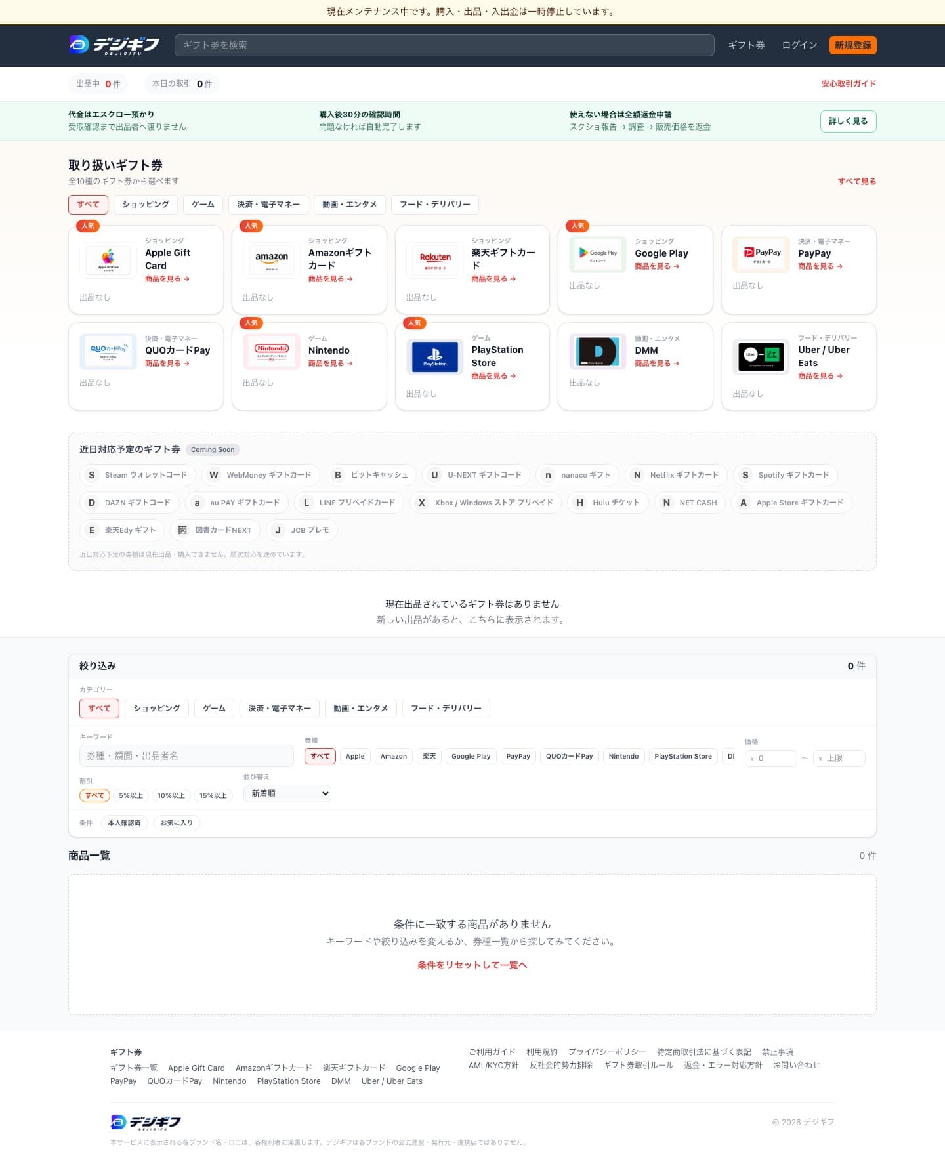Open the 新着順 sort dropdown

287,793
